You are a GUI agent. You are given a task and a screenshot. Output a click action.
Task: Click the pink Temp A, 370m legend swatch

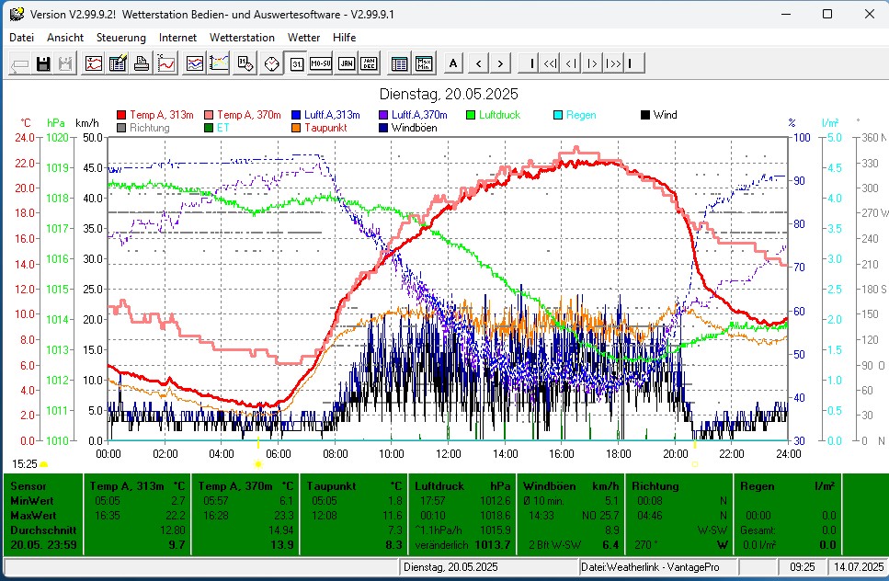(x=209, y=115)
